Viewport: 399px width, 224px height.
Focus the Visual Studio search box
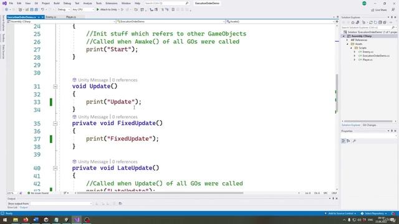coord(166,3)
